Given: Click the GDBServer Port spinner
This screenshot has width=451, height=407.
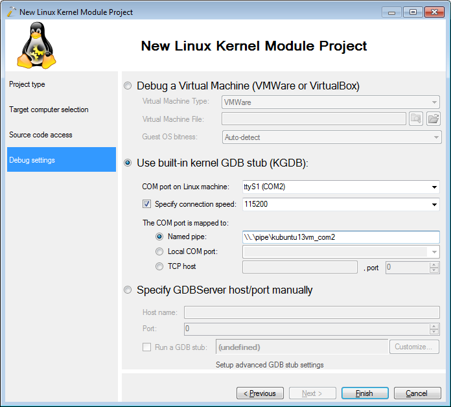Looking at the screenshot, I should pyautogui.click(x=312, y=329).
